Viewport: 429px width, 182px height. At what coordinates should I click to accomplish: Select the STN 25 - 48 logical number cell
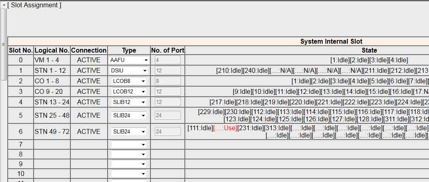pyautogui.click(x=52, y=115)
